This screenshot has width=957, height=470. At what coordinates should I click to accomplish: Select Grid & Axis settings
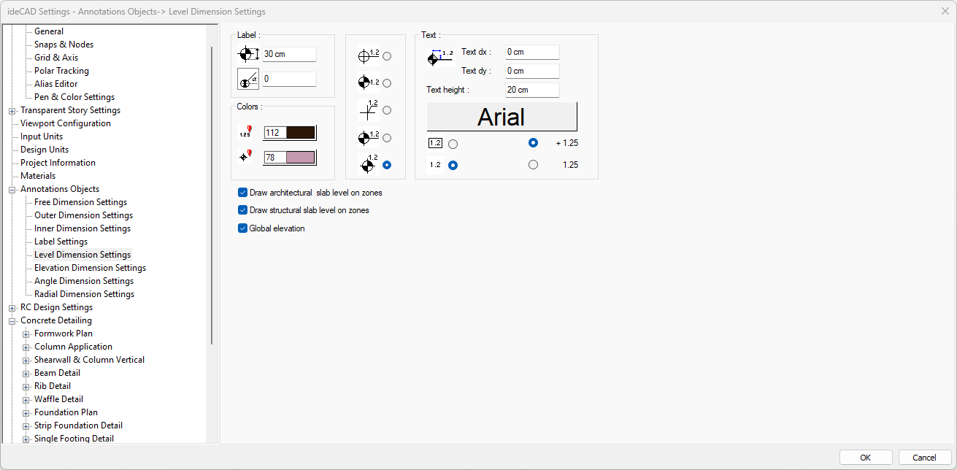point(56,58)
